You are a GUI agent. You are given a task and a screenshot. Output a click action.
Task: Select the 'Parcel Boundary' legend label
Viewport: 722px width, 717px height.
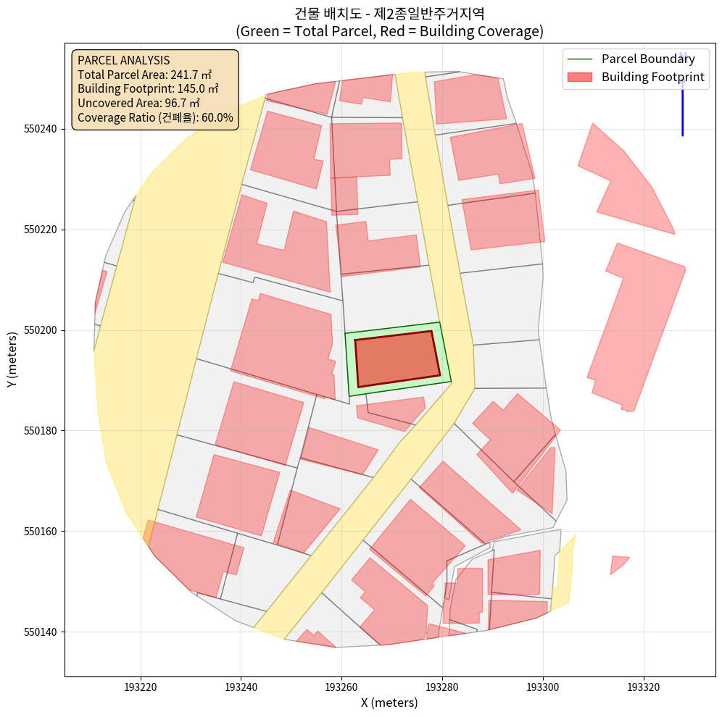pos(648,59)
